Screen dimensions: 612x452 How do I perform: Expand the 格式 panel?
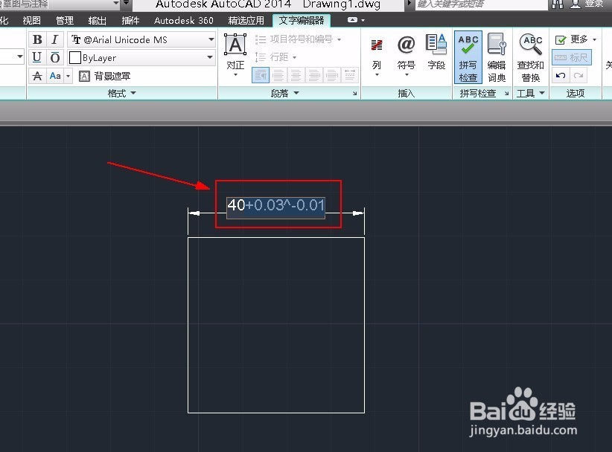click(x=122, y=93)
